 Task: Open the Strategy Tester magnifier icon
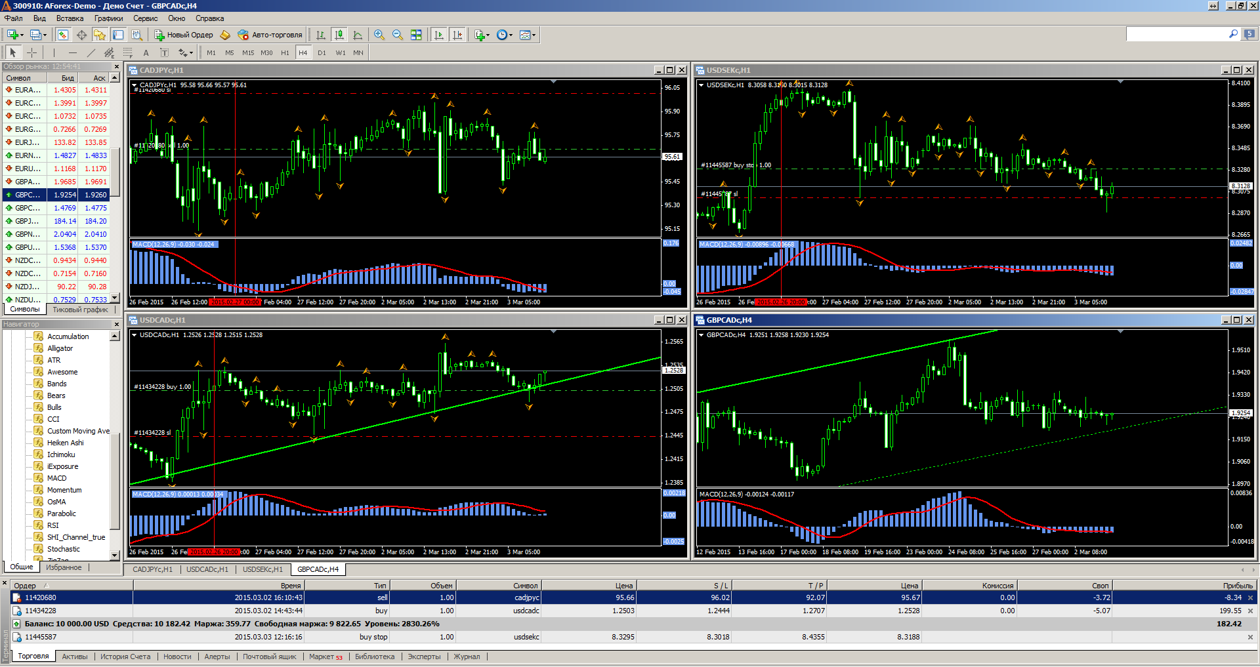[136, 35]
